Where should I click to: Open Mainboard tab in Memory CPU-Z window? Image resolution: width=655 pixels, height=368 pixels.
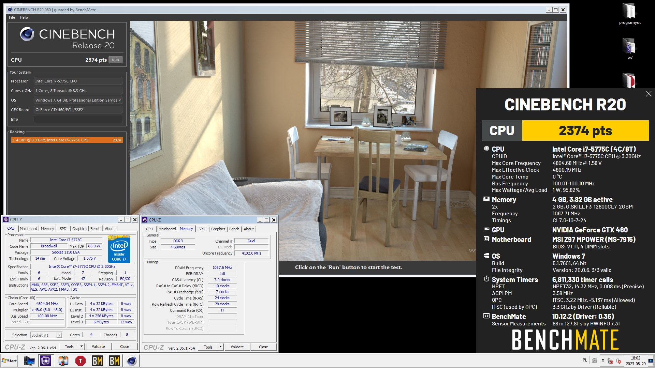167,229
